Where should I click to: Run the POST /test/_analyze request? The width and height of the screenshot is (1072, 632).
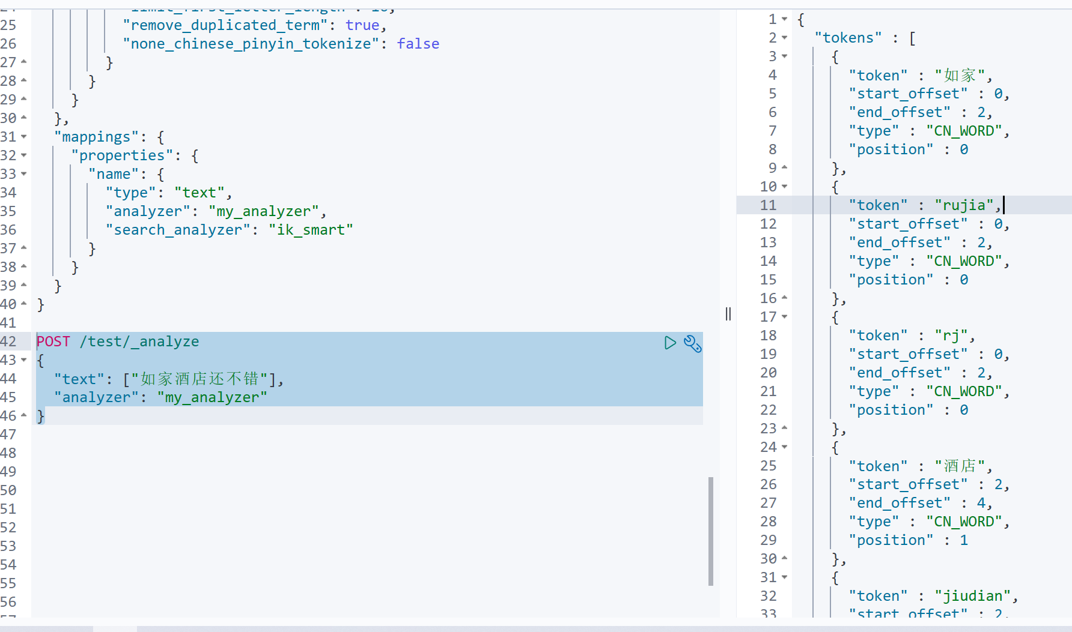coord(670,343)
